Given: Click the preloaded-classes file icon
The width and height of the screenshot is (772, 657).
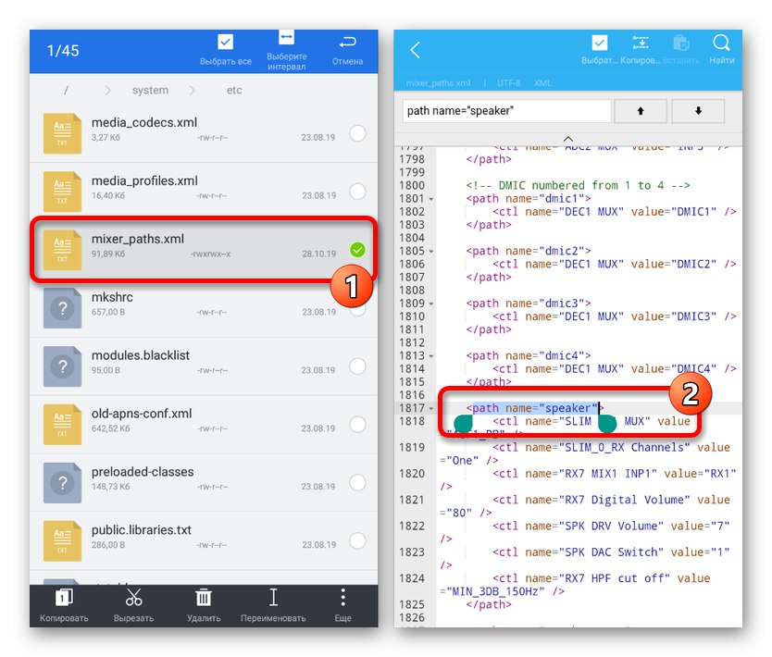Looking at the screenshot, I should click(62, 482).
